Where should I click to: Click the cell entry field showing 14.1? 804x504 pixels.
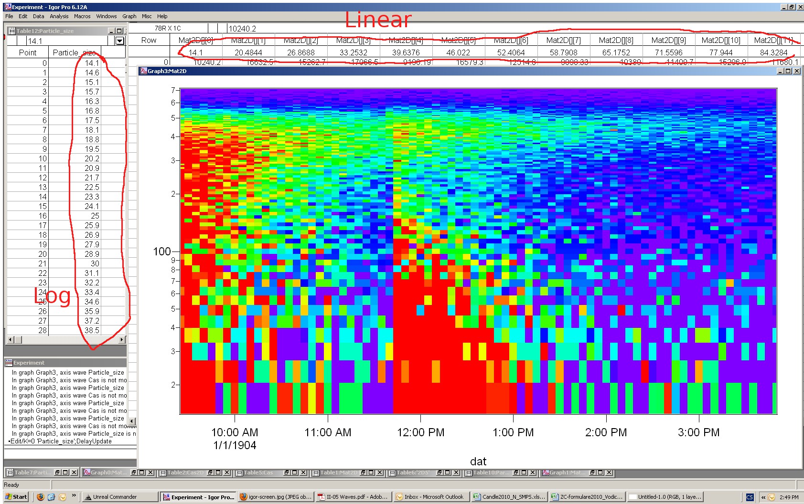[57, 41]
